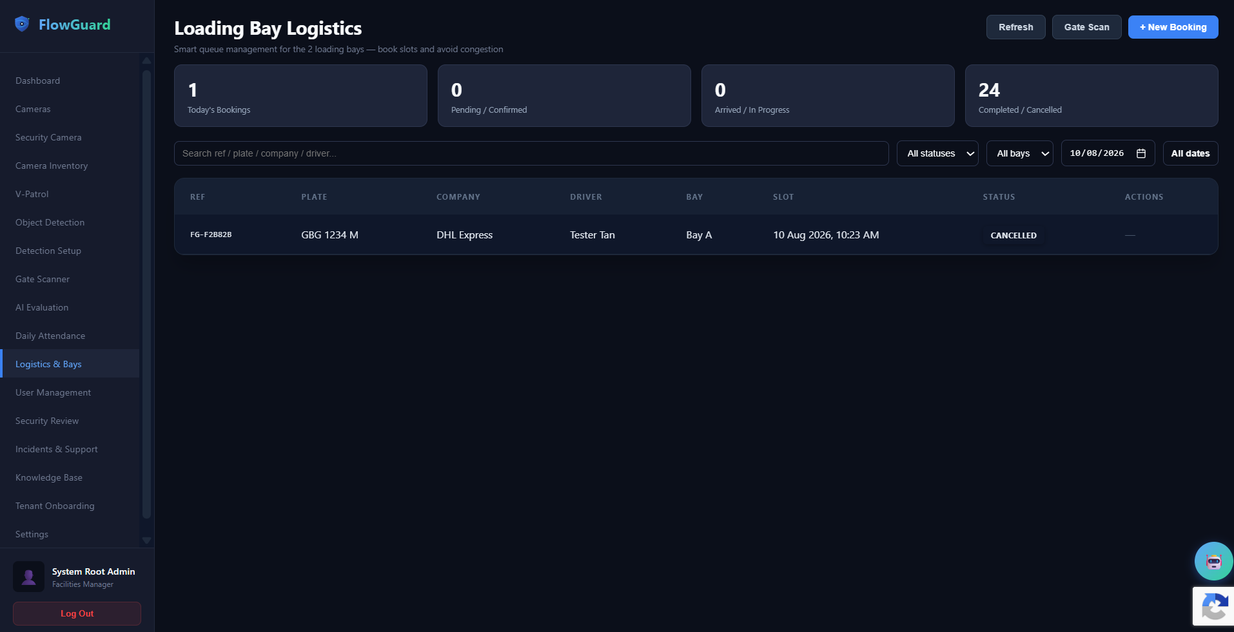
Task: Open User Management page
Action: [x=70, y=392]
